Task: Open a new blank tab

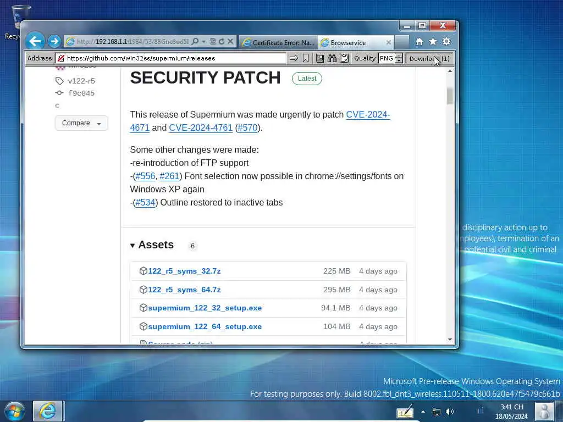Action: [402, 42]
